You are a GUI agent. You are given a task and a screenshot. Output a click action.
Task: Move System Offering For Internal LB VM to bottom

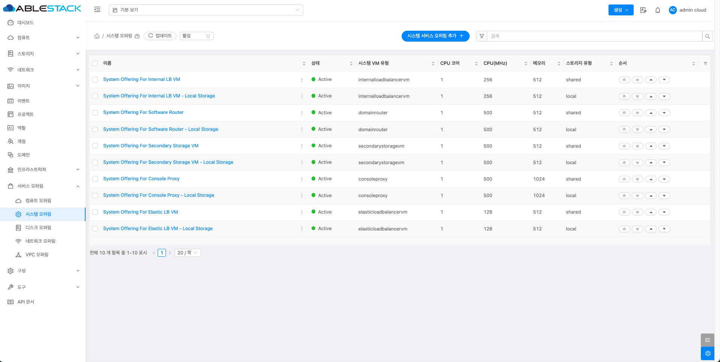[x=637, y=80]
